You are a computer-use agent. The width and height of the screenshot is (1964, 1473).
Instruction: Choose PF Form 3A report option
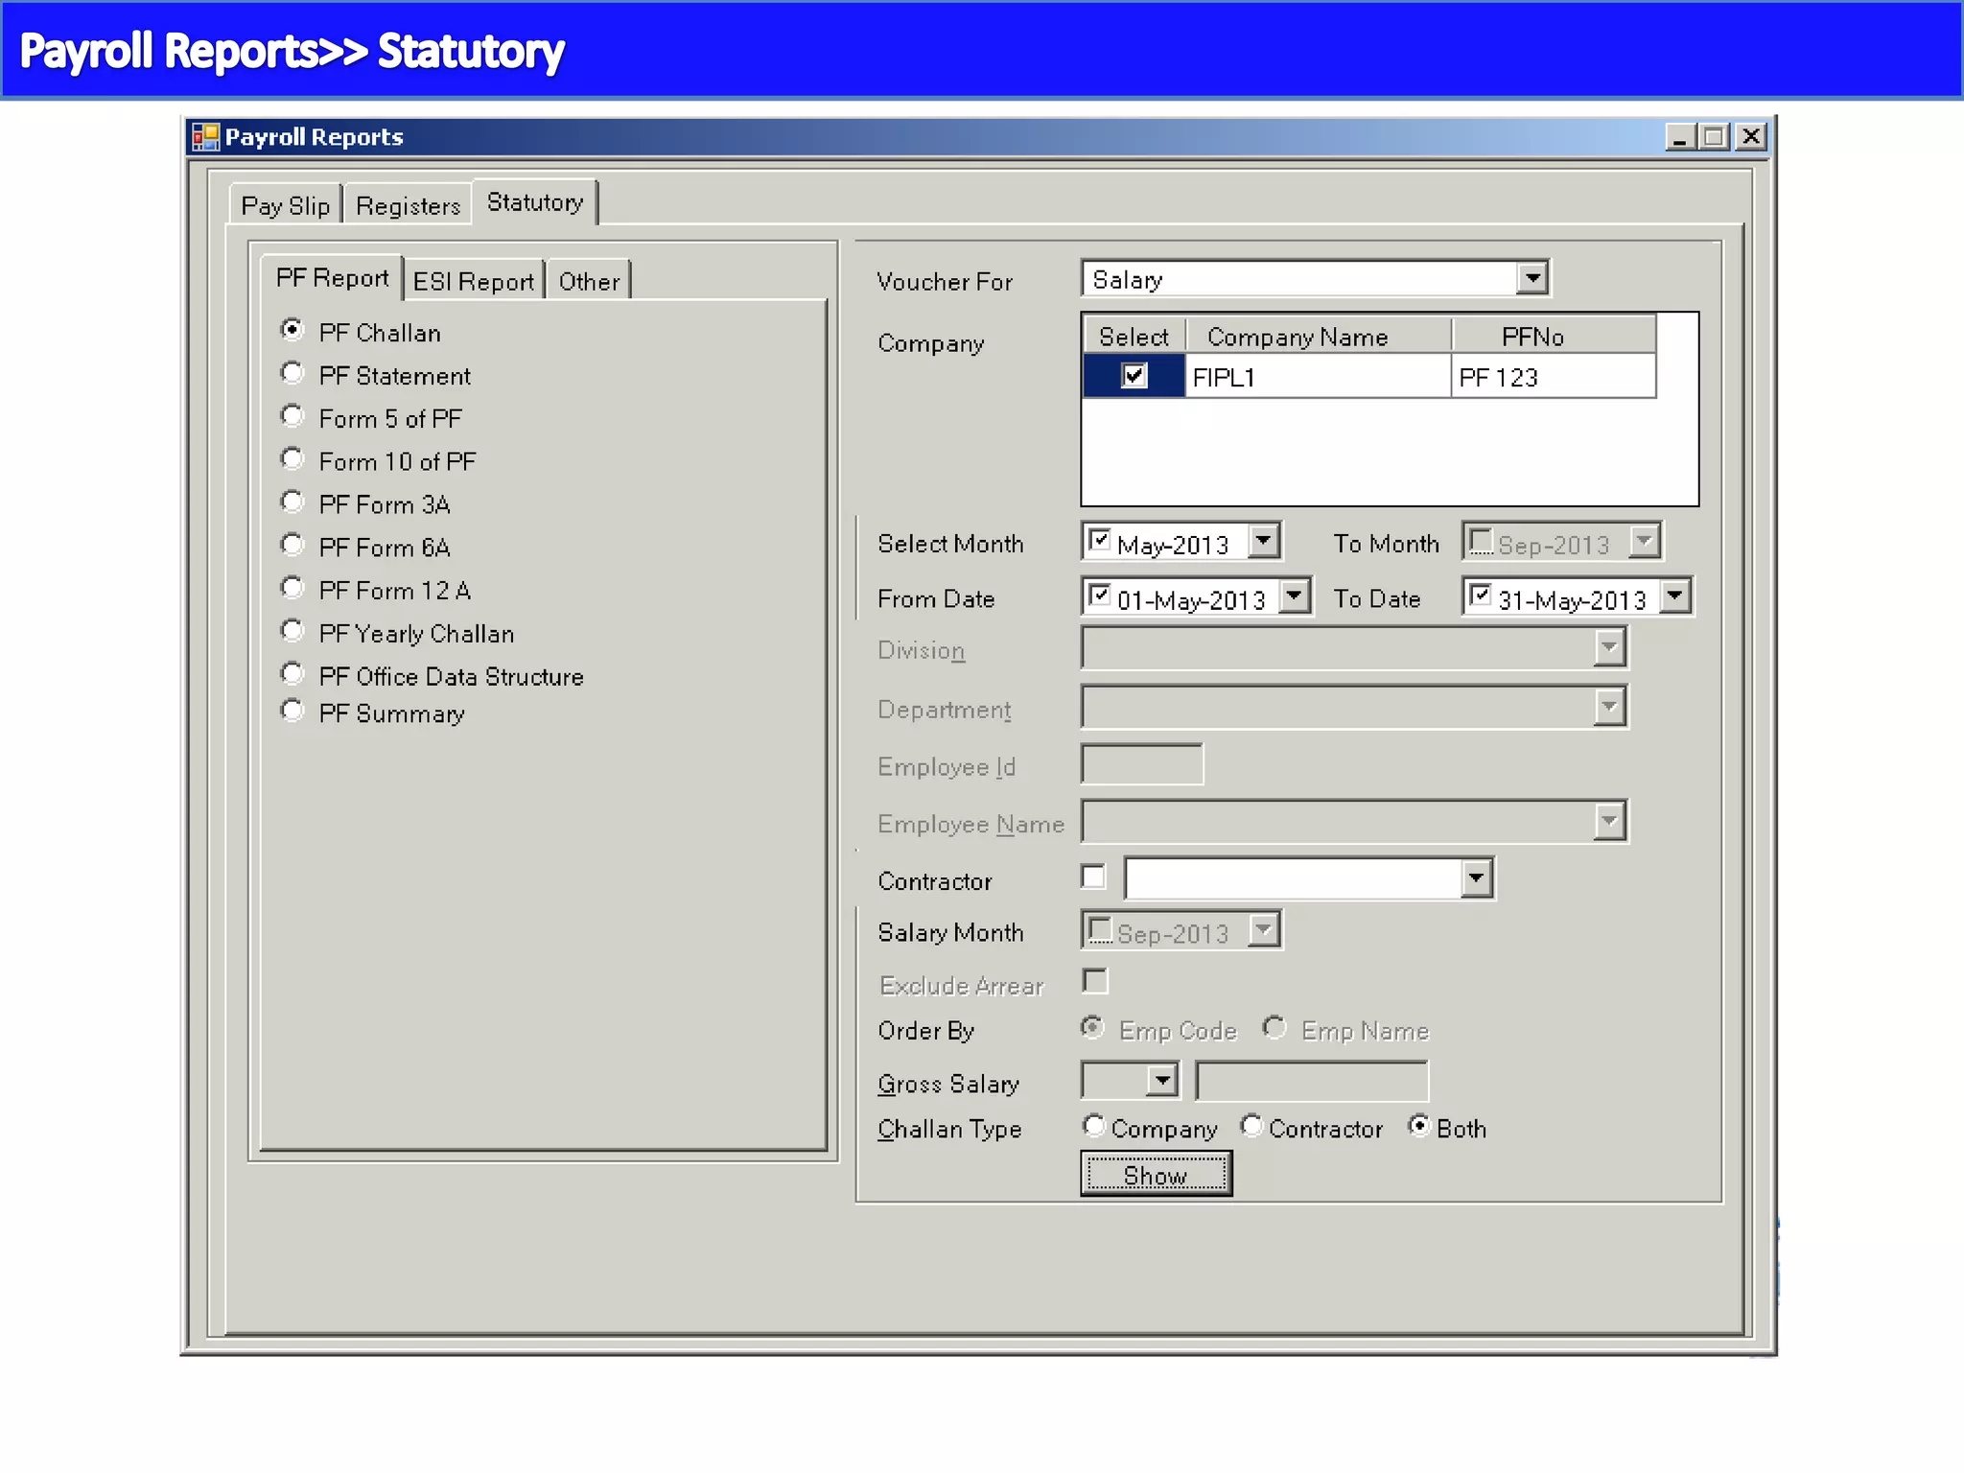(x=292, y=503)
